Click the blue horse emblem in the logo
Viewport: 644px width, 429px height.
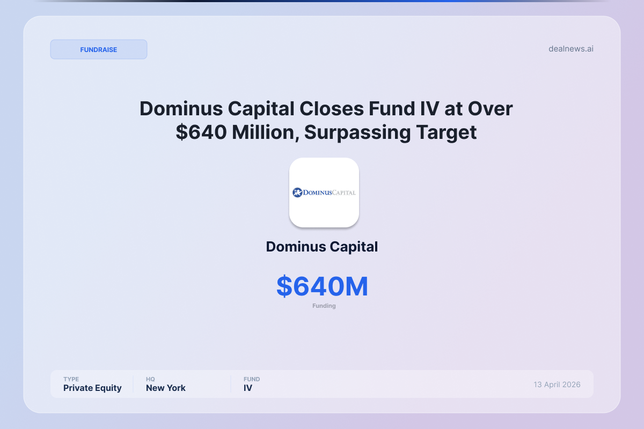(x=297, y=193)
